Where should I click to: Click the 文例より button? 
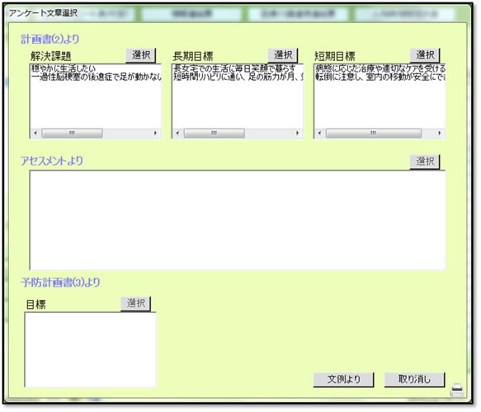tap(343, 380)
